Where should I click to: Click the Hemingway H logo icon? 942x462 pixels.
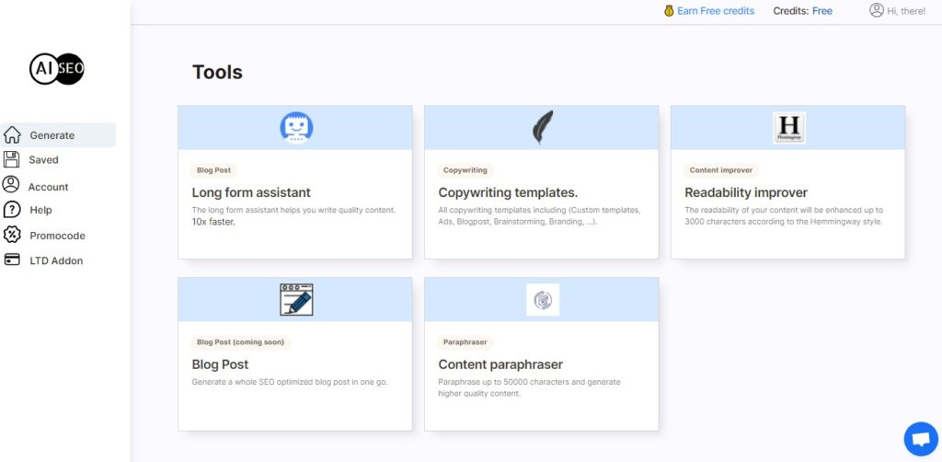coord(788,127)
